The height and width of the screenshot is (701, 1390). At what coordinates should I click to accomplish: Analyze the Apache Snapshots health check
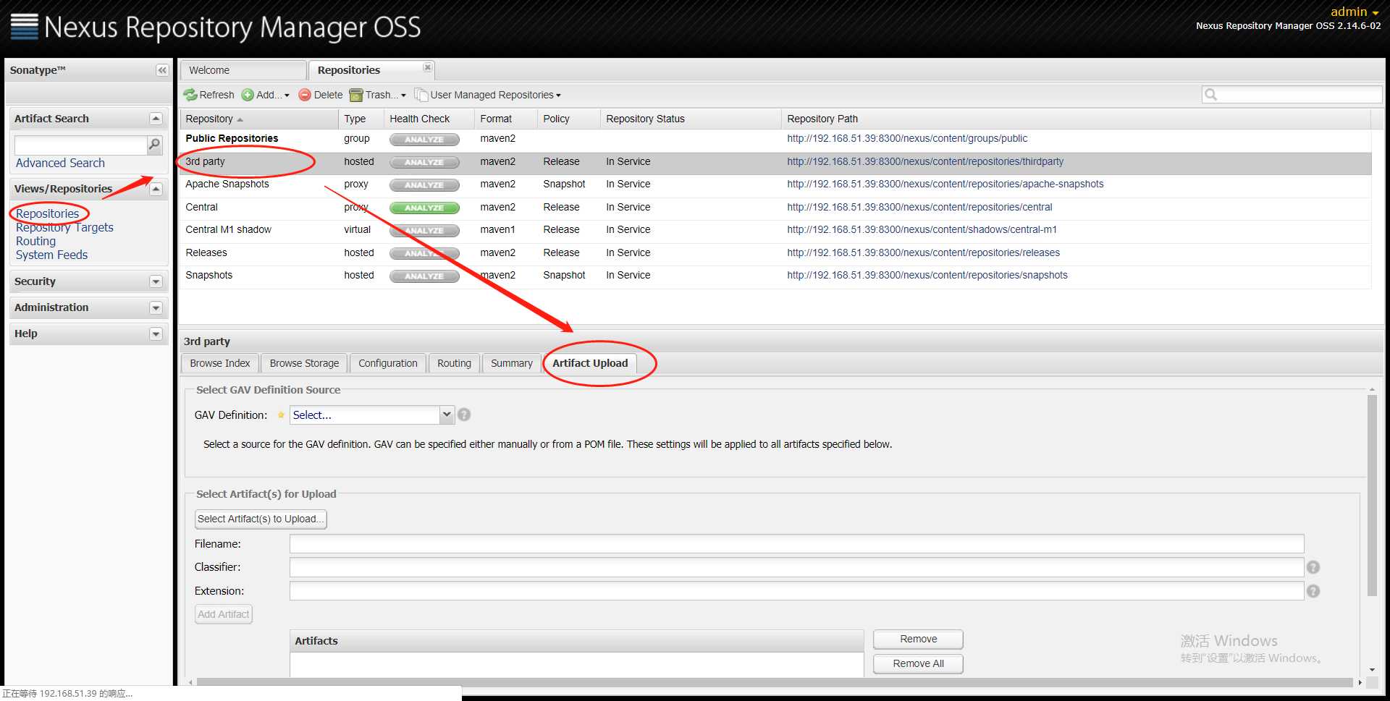tap(424, 185)
